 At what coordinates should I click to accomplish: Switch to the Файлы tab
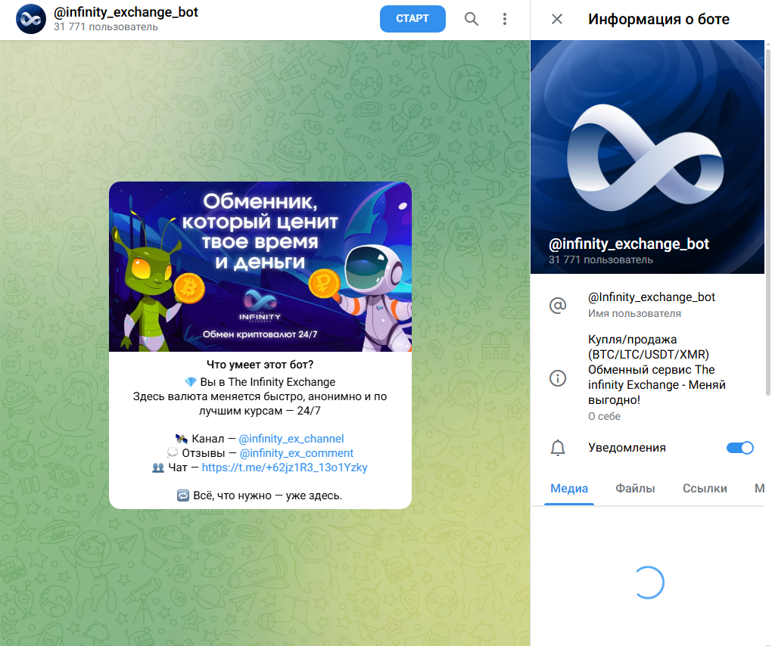[x=635, y=489]
